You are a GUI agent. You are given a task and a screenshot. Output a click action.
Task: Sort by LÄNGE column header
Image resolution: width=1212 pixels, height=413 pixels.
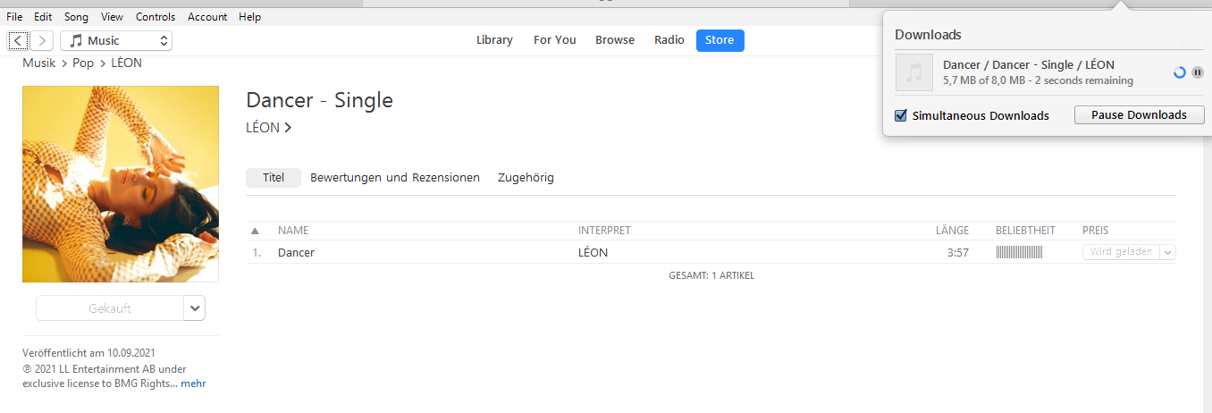point(952,231)
